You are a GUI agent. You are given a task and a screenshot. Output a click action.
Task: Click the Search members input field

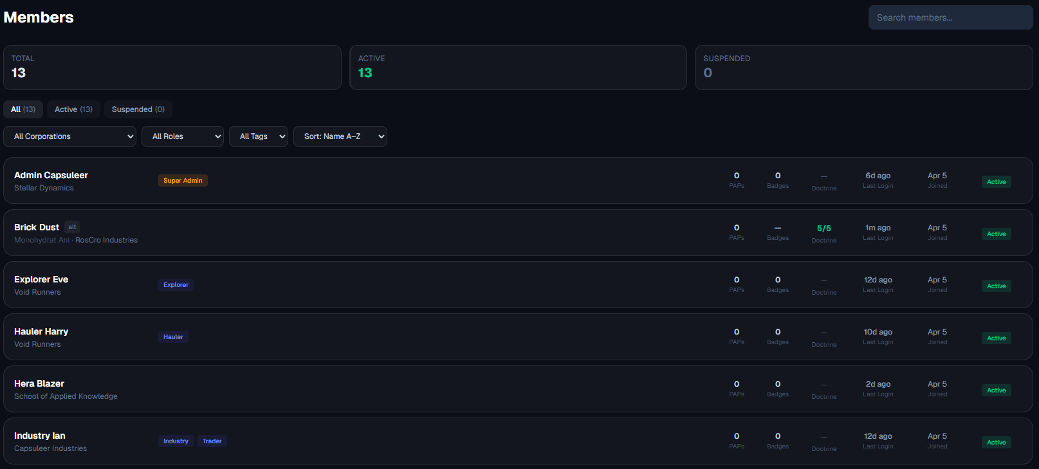coord(950,17)
